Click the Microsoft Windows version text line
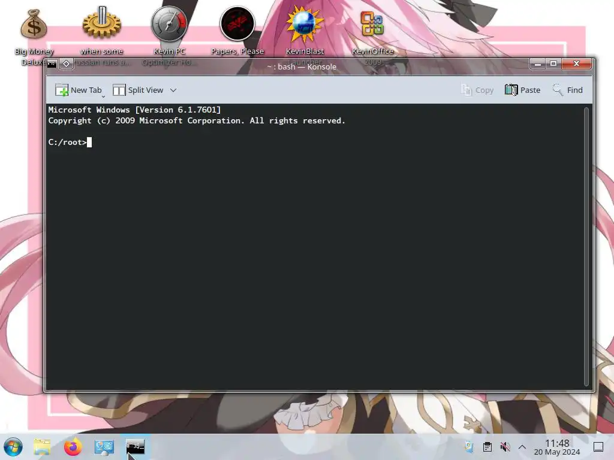 click(x=134, y=110)
